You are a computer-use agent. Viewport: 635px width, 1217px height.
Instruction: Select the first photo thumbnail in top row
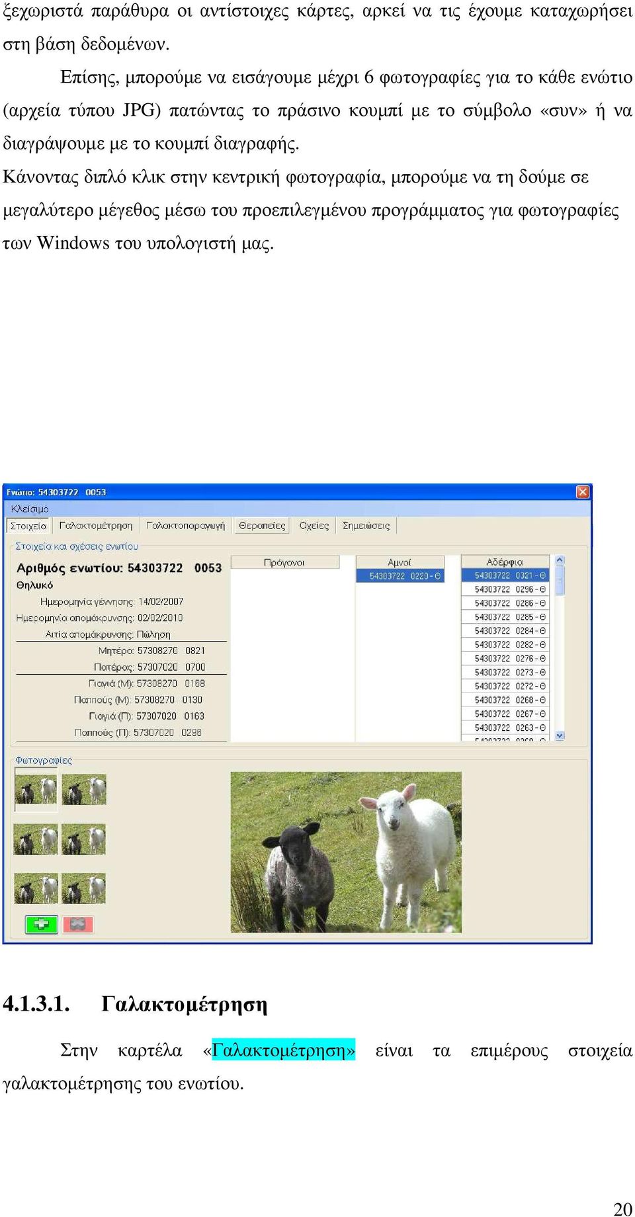coord(36,790)
